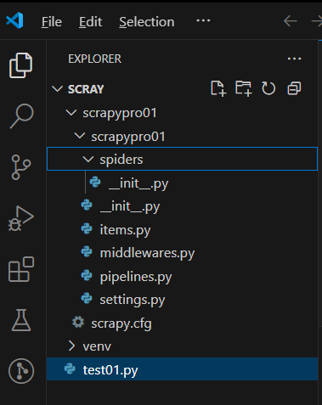The height and width of the screenshot is (405, 322).
Task: Open Explorer views and more actions menu
Action: pyautogui.click(x=294, y=59)
